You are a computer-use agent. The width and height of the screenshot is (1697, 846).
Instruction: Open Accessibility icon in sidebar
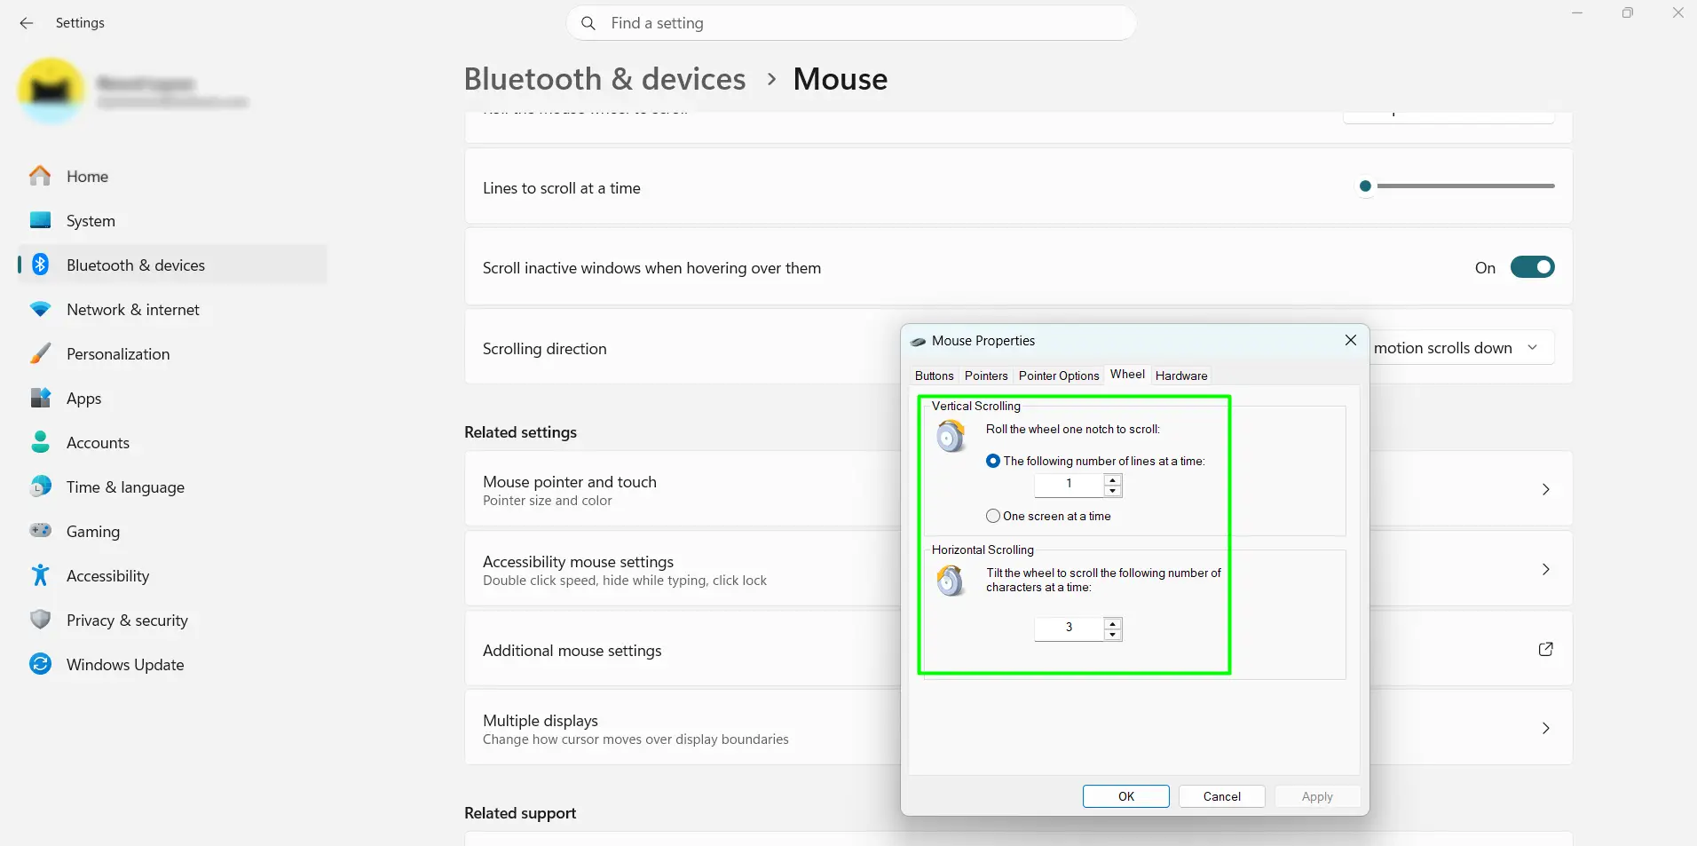40,575
